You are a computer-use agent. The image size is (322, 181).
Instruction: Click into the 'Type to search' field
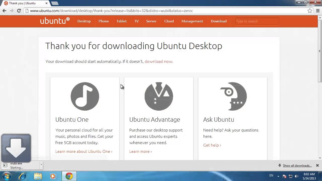pyautogui.click(x=257, y=21)
